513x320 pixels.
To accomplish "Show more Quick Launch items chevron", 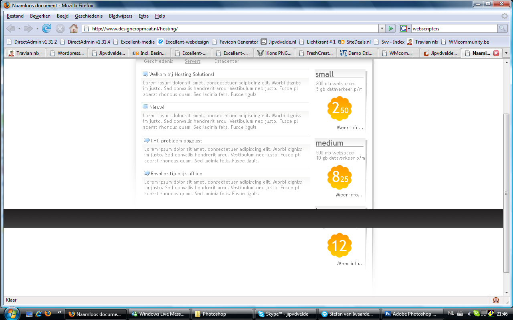I will pyautogui.click(x=60, y=311).
